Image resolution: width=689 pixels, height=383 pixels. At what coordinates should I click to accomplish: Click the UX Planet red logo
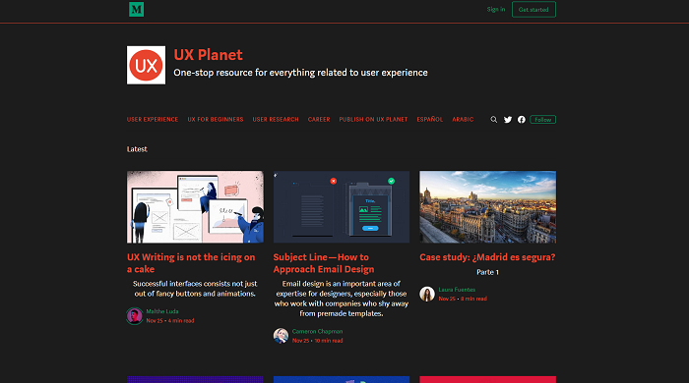(147, 65)
